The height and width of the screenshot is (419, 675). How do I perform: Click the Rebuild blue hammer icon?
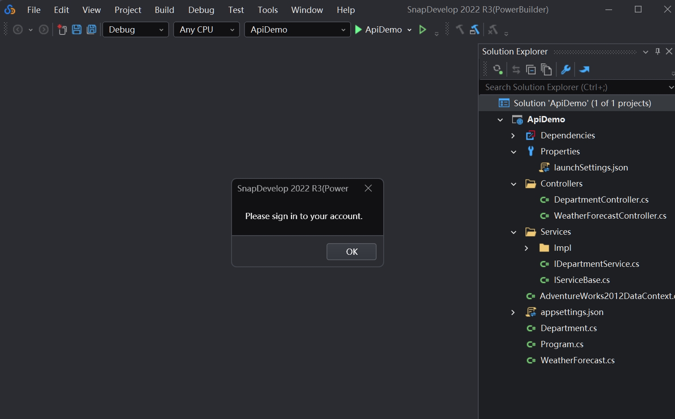pyautogui.click(x=474, y=29)
